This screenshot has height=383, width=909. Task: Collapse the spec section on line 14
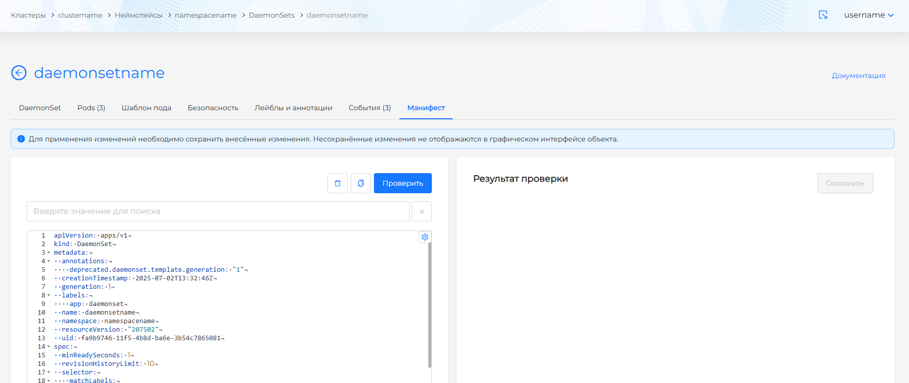pos(49,347)
